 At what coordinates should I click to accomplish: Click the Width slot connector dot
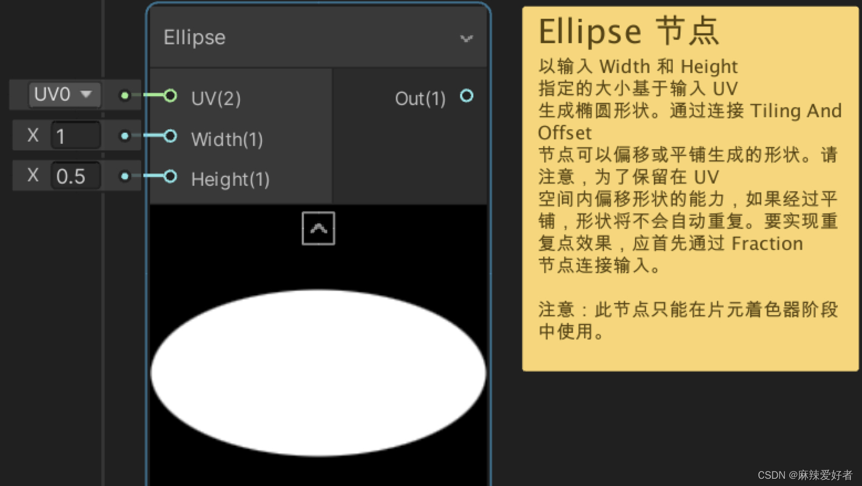tap(125, 136)
